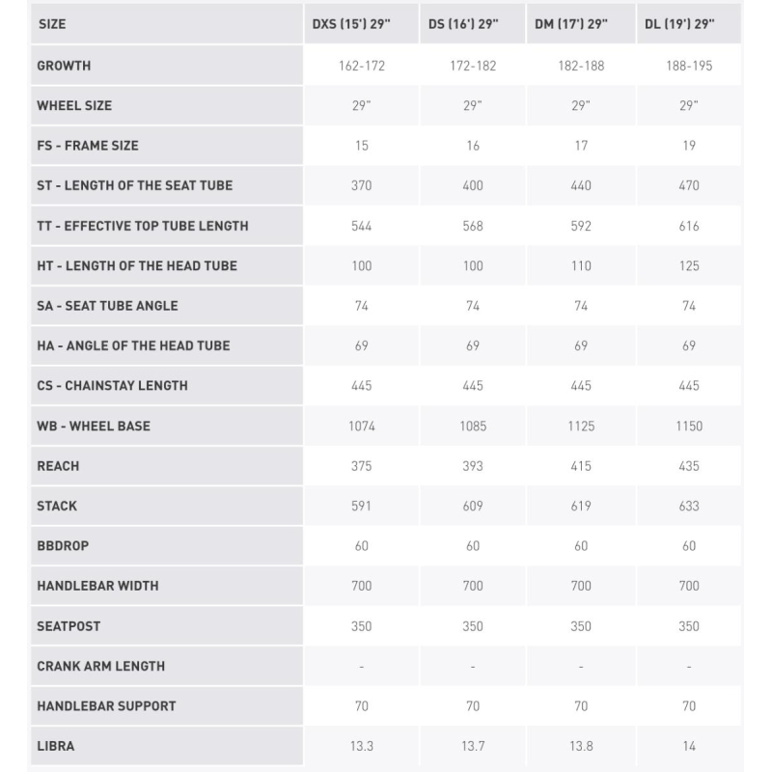
Task: Click ST - LENGTH OF THE SEAT TUBE label
Action: (135, 185)
